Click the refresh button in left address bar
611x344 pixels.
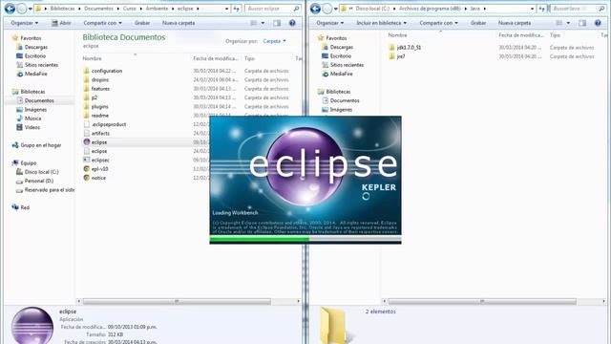pyautogui.click(x=237, y=9)
